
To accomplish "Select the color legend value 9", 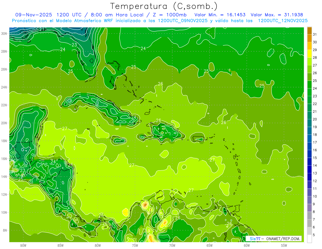I will [314, 204].
